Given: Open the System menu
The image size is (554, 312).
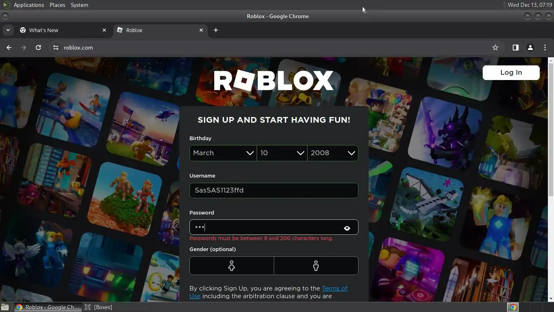Looking at the screenshot, I should tap(79, 5).
